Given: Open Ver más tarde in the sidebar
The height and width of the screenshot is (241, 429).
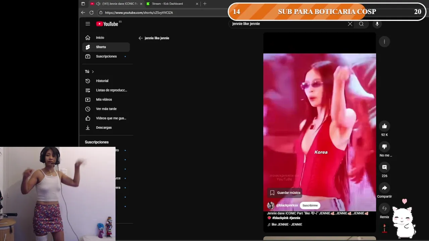Looking at the screenshot, I should click(x=106, y=109).
